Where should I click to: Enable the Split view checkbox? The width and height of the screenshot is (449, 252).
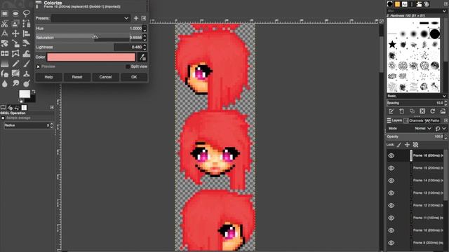pos(128,66)
